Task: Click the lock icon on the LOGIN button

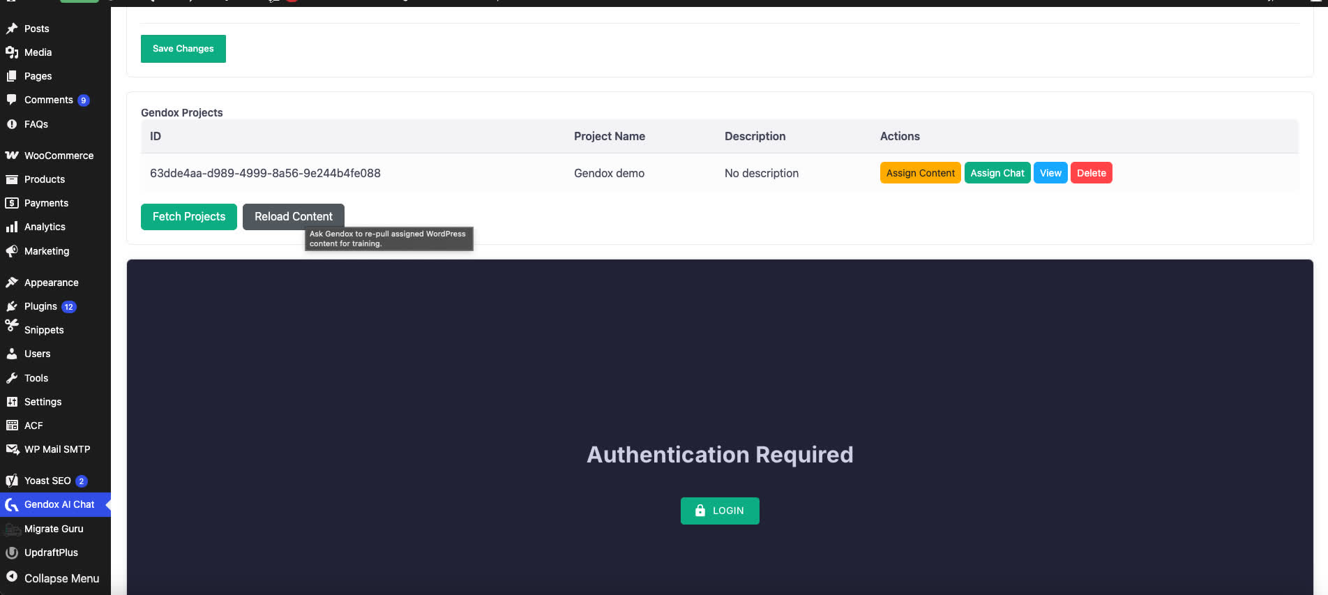Action: point(700,511)
